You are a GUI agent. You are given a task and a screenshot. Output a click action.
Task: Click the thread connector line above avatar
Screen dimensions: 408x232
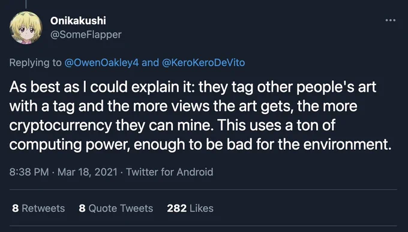point(26,4)
